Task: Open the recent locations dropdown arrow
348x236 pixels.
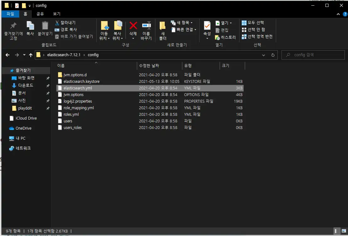Action: (24, 55)
